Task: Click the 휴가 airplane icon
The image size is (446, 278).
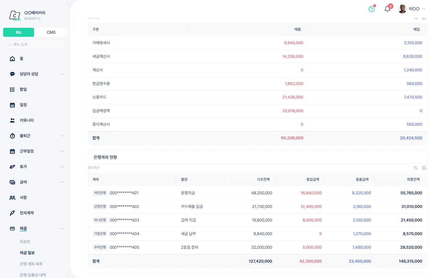Action: (12, 167)
